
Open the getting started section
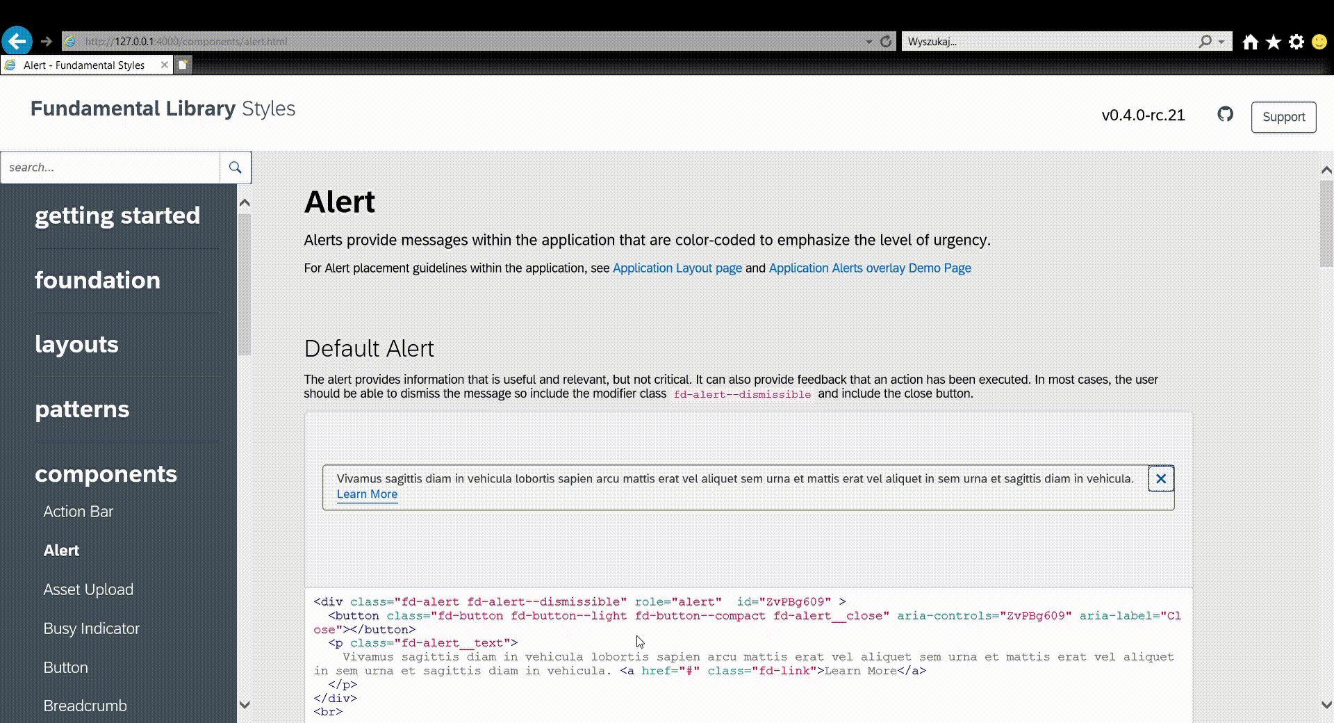click(117, 216)
